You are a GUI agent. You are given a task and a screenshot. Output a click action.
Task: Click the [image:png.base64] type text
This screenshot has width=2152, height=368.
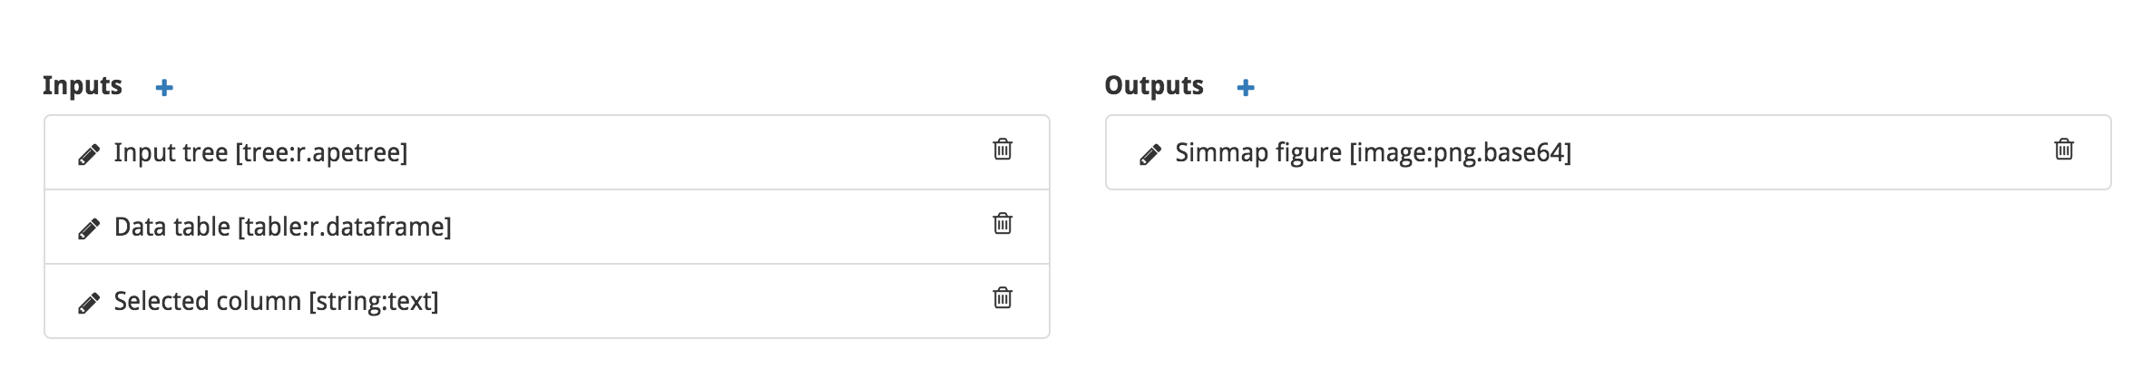pos(1461,152)
